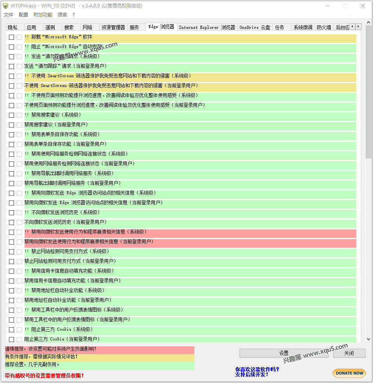Click the DONATE NOW button

coord(349,373)
